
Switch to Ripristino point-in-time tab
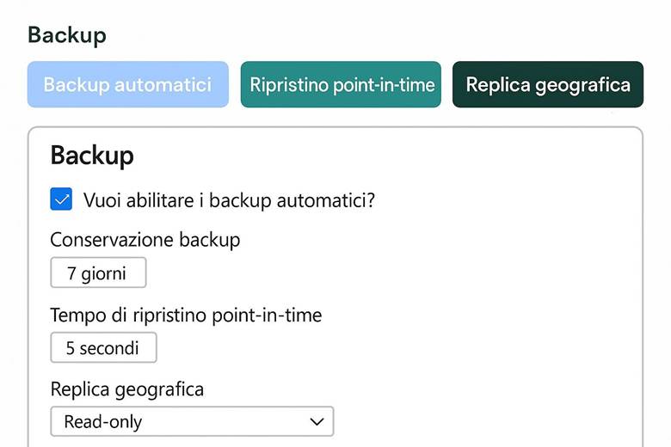[x=341, y=84]
